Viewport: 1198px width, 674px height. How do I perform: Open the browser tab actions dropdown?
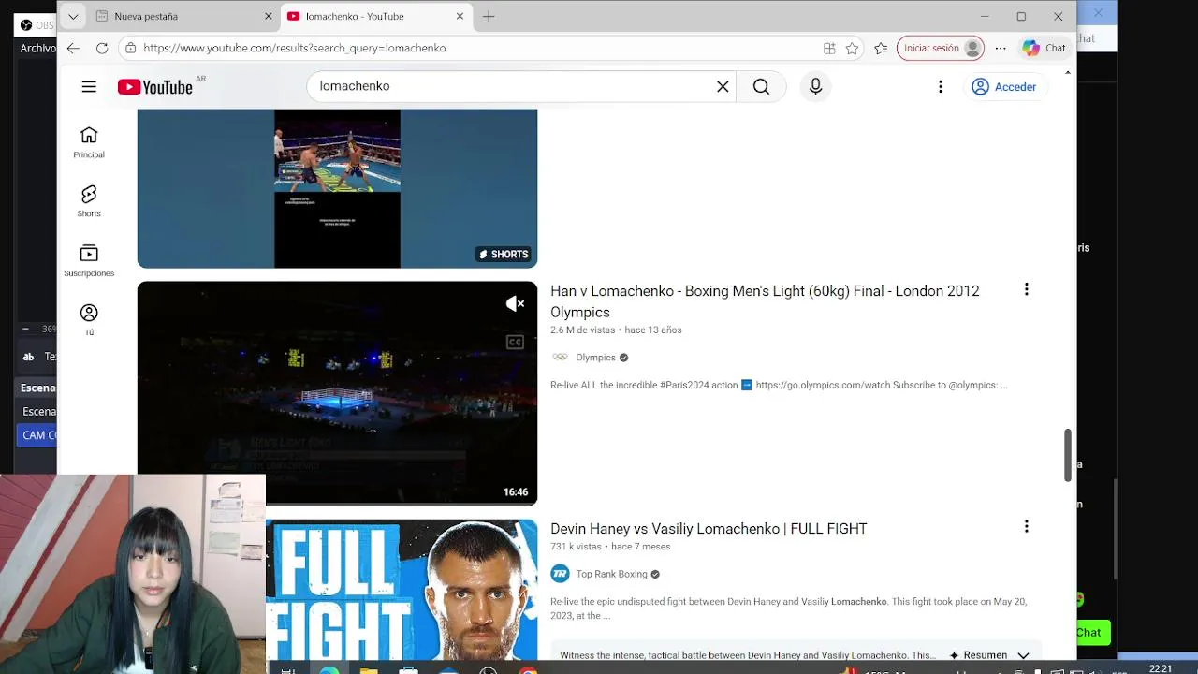(73, 16)
